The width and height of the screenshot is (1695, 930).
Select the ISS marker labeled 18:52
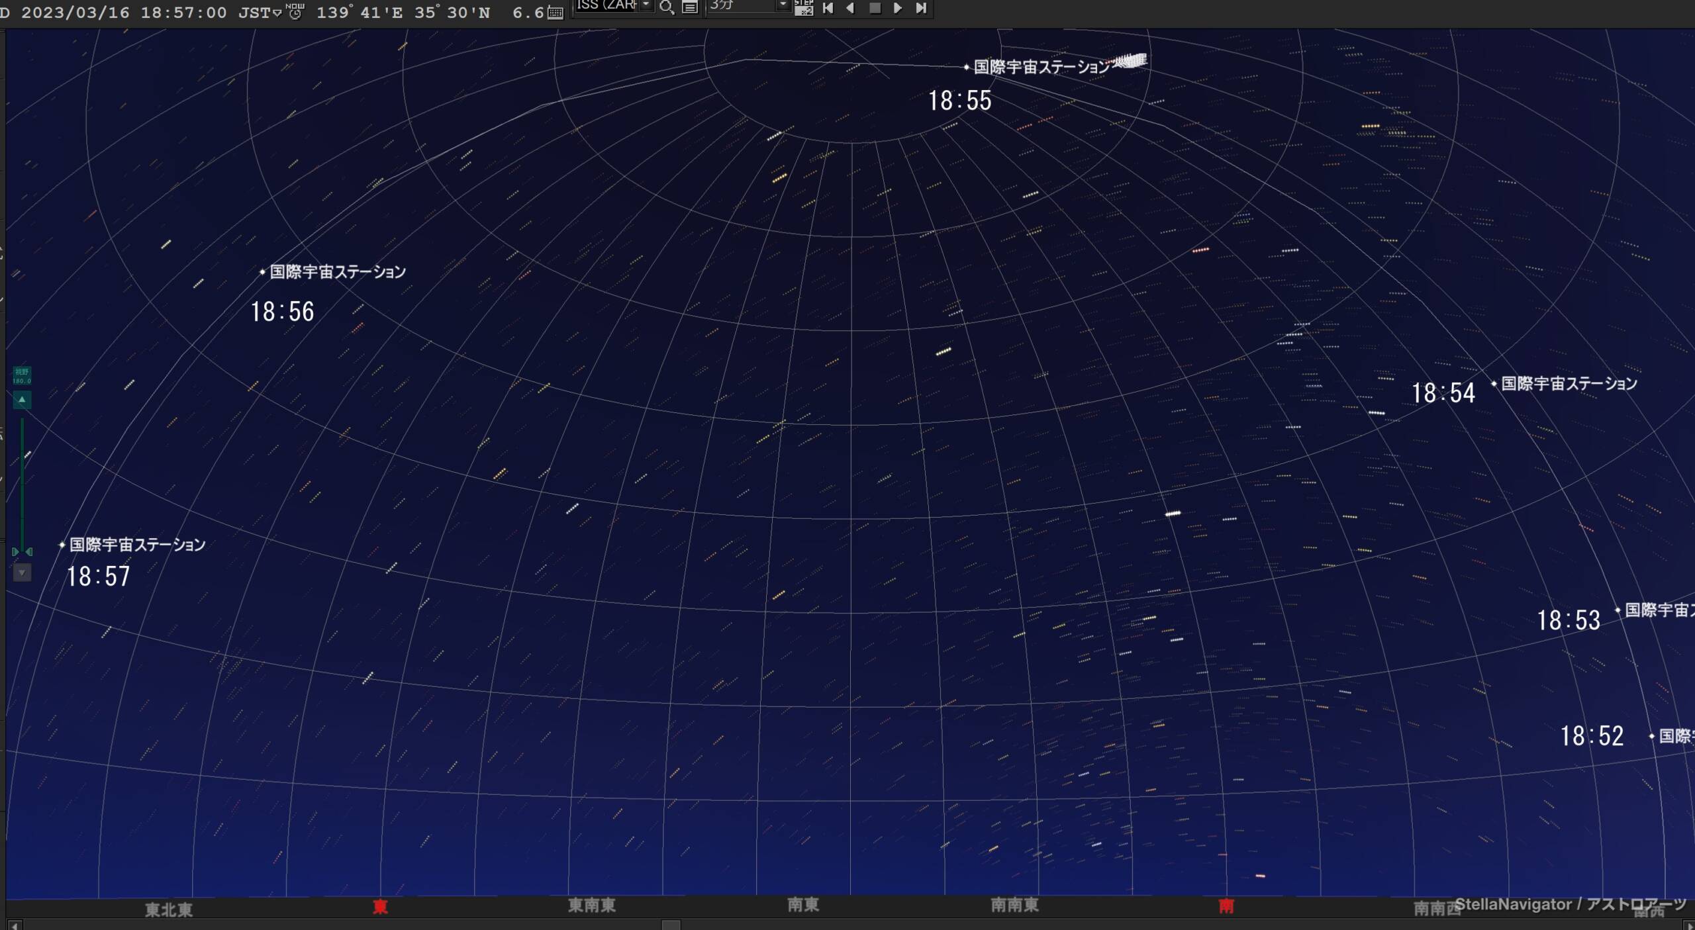[x=1652, y=735]
